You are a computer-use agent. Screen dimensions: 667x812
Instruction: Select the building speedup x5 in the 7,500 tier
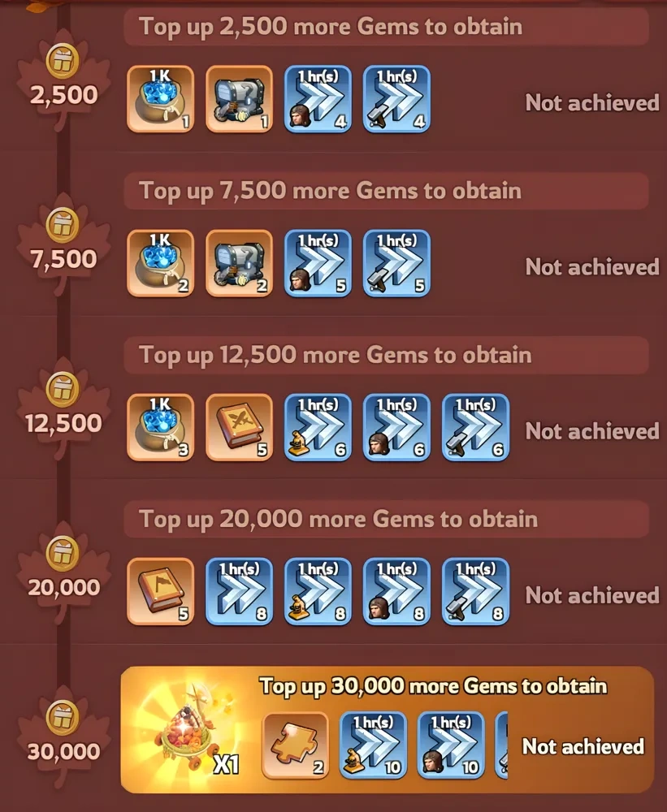point(397,263)
